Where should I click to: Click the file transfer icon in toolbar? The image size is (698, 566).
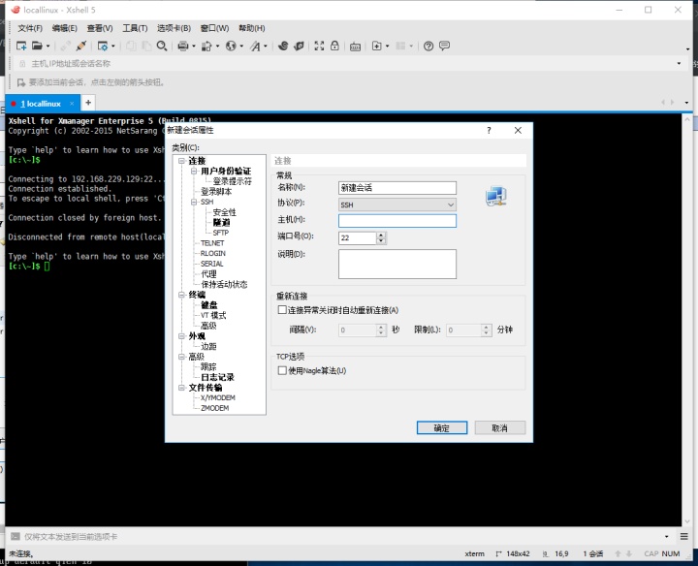pyautogui.click(x=206, y=46)
